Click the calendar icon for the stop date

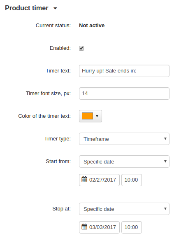[x=84, y=227]
